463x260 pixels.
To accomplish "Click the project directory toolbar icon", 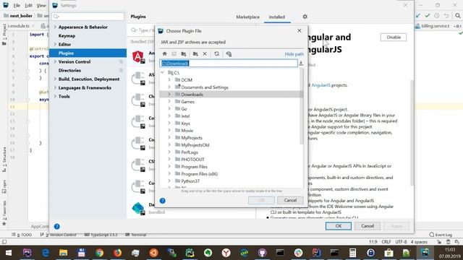I will click(x=183, y=53).
